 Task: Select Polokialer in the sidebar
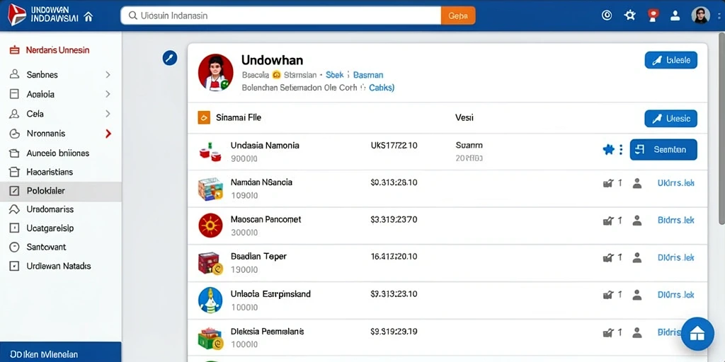point(61,191)
